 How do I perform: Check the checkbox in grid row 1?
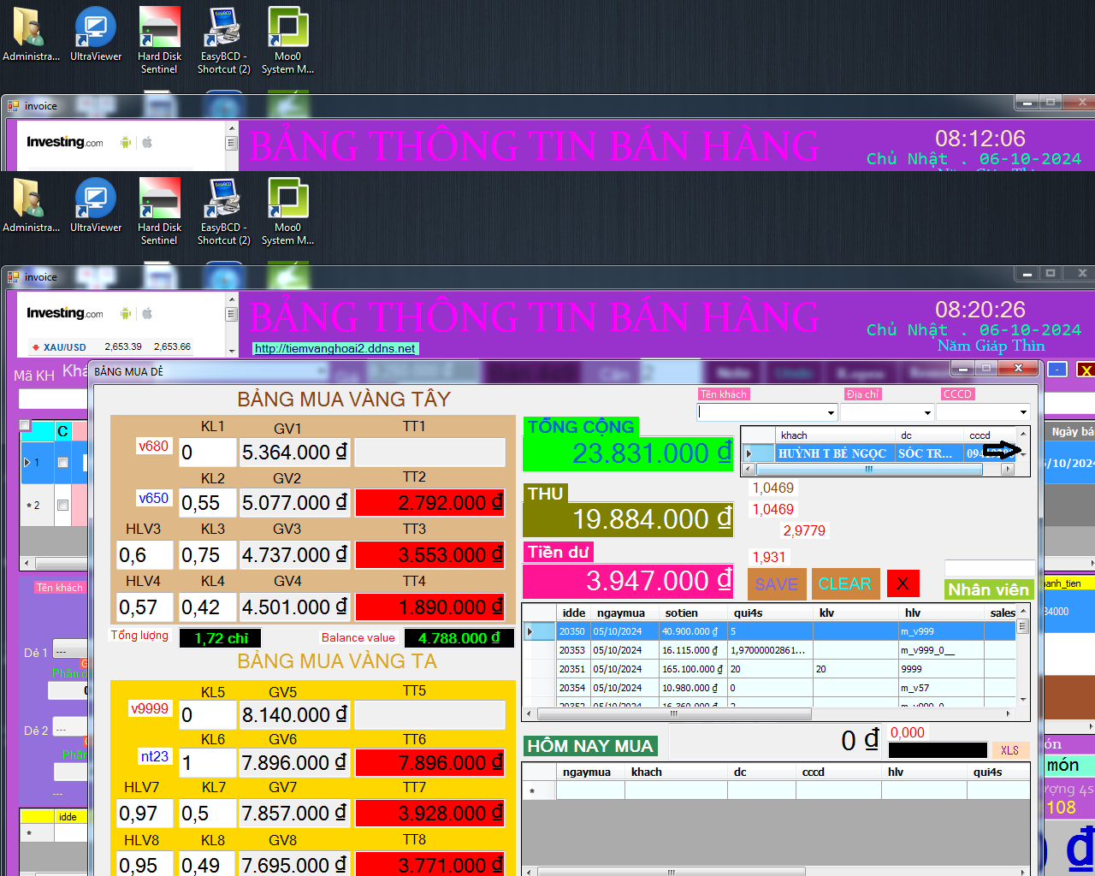click(x=62, y=463)
